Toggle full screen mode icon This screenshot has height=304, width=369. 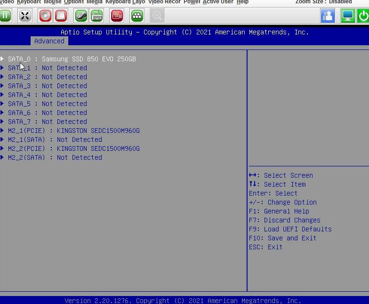click(24, 16)
